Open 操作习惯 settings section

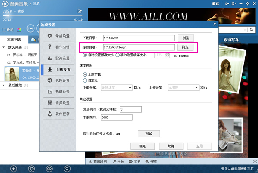pyautogui.click(x=58, y=47)
